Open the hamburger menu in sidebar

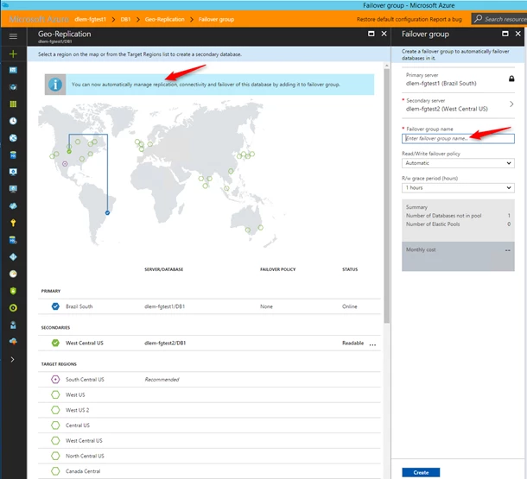point(13,36)
